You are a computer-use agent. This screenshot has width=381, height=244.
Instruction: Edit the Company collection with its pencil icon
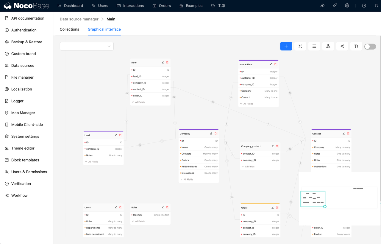point(211,134)
